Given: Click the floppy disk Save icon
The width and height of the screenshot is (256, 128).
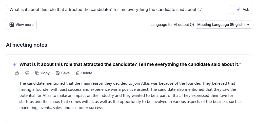Looking at the screenshot, I should pos(58,73).
